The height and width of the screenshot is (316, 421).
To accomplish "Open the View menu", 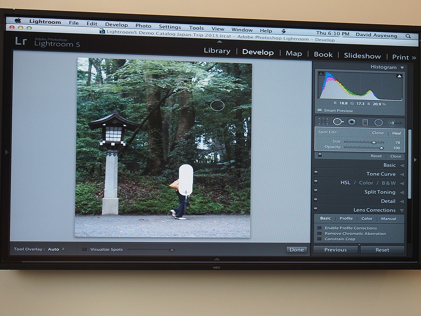I will (x=217, y=28).
